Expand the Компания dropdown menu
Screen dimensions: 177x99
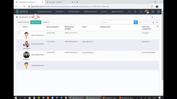60,12
